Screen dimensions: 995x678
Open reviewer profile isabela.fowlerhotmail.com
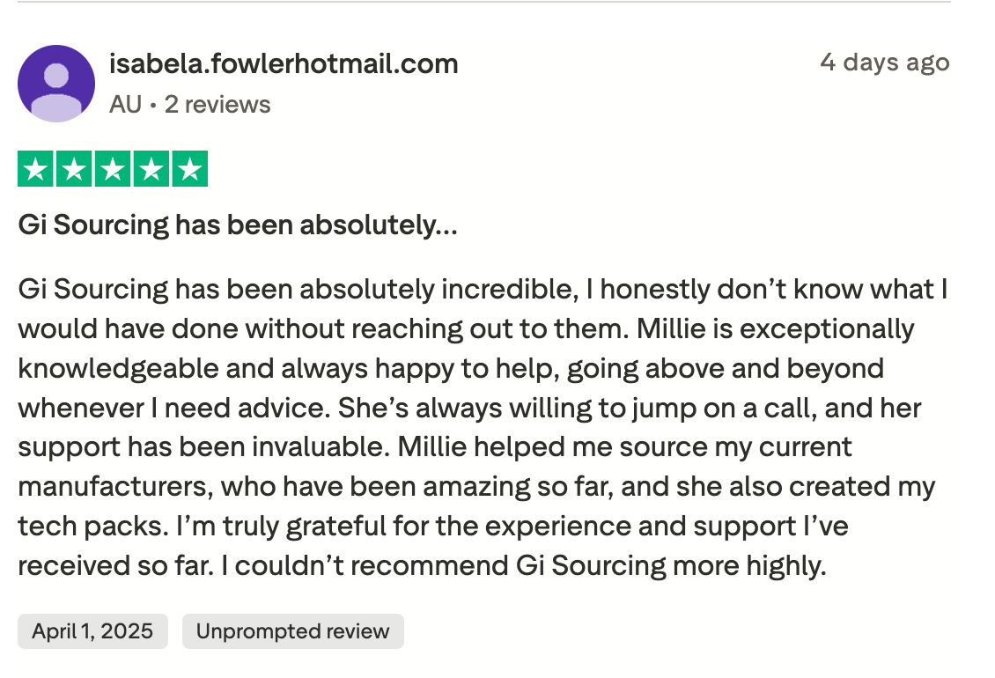tap(284, 64)
